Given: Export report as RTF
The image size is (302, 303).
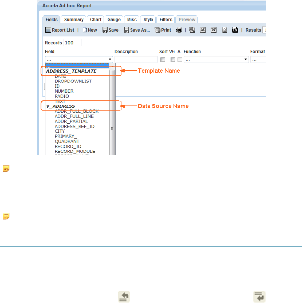Looking at the screenshot, I should pos(235,30).
